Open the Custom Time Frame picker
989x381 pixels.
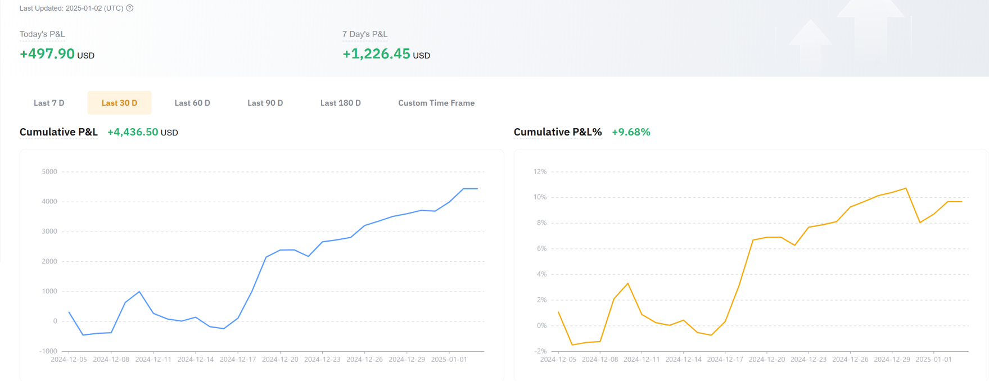pos(436,103)
